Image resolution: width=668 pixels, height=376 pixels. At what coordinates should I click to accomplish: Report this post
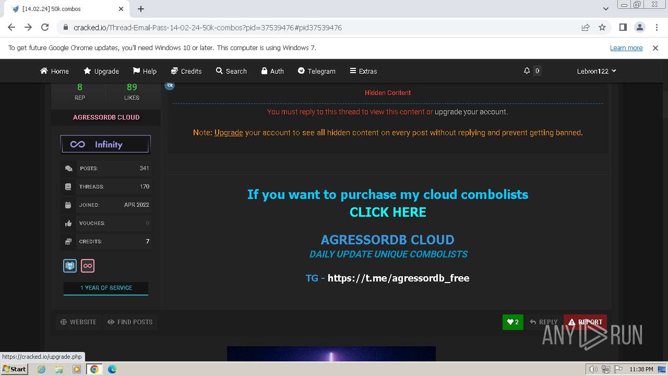pyautogui.click(x=585, y=322)
